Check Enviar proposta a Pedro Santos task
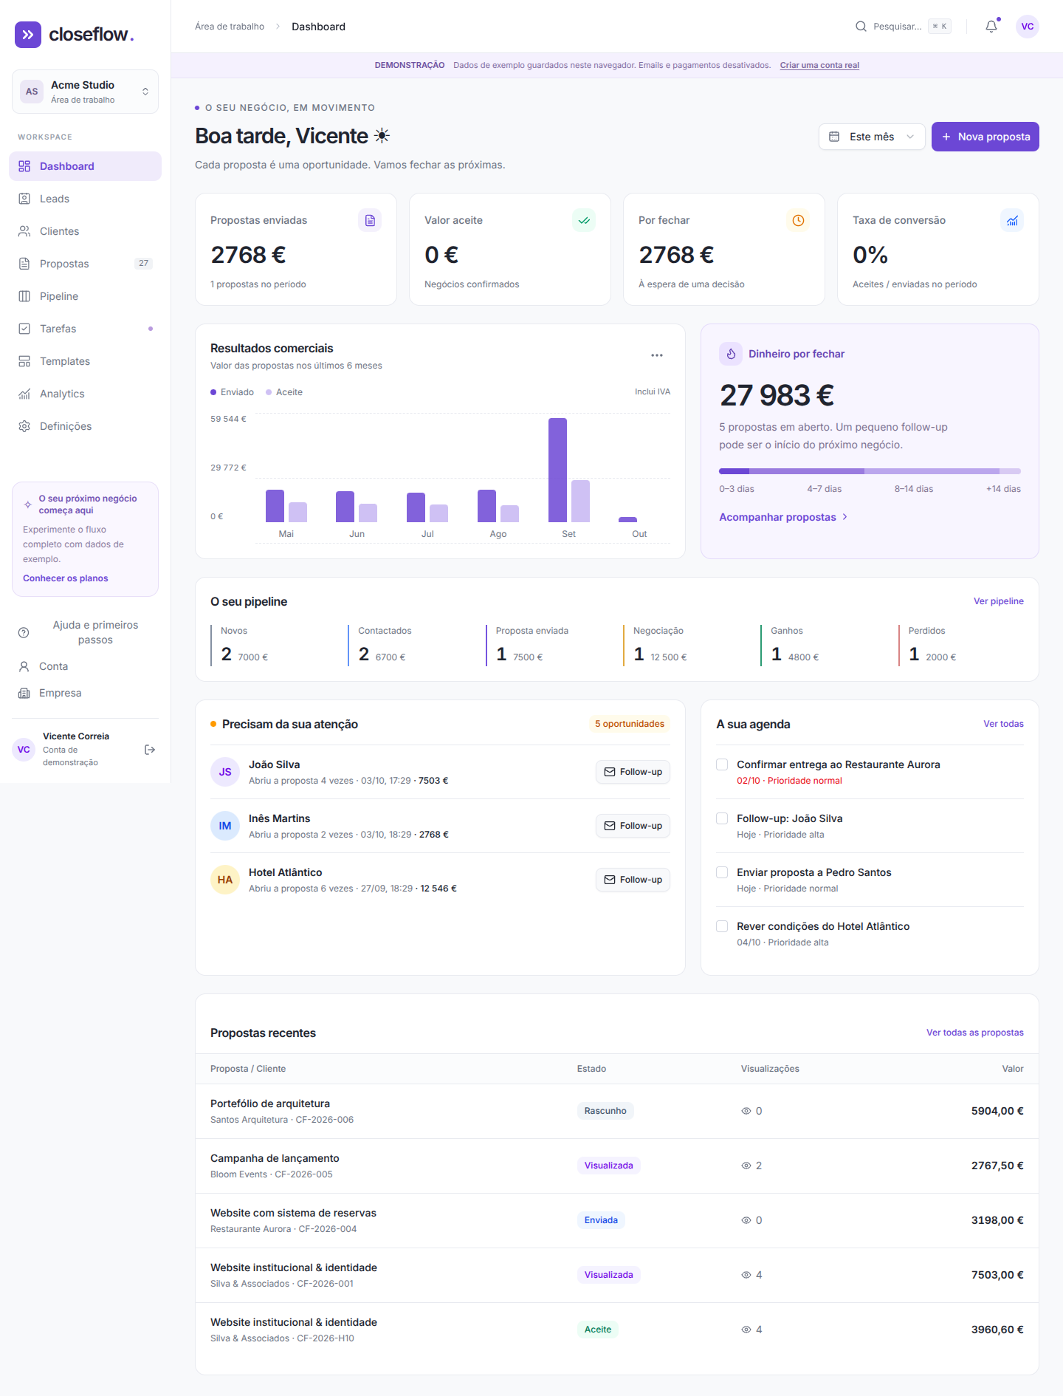This screenshot has height=1396, width=1063. point(722,872)
